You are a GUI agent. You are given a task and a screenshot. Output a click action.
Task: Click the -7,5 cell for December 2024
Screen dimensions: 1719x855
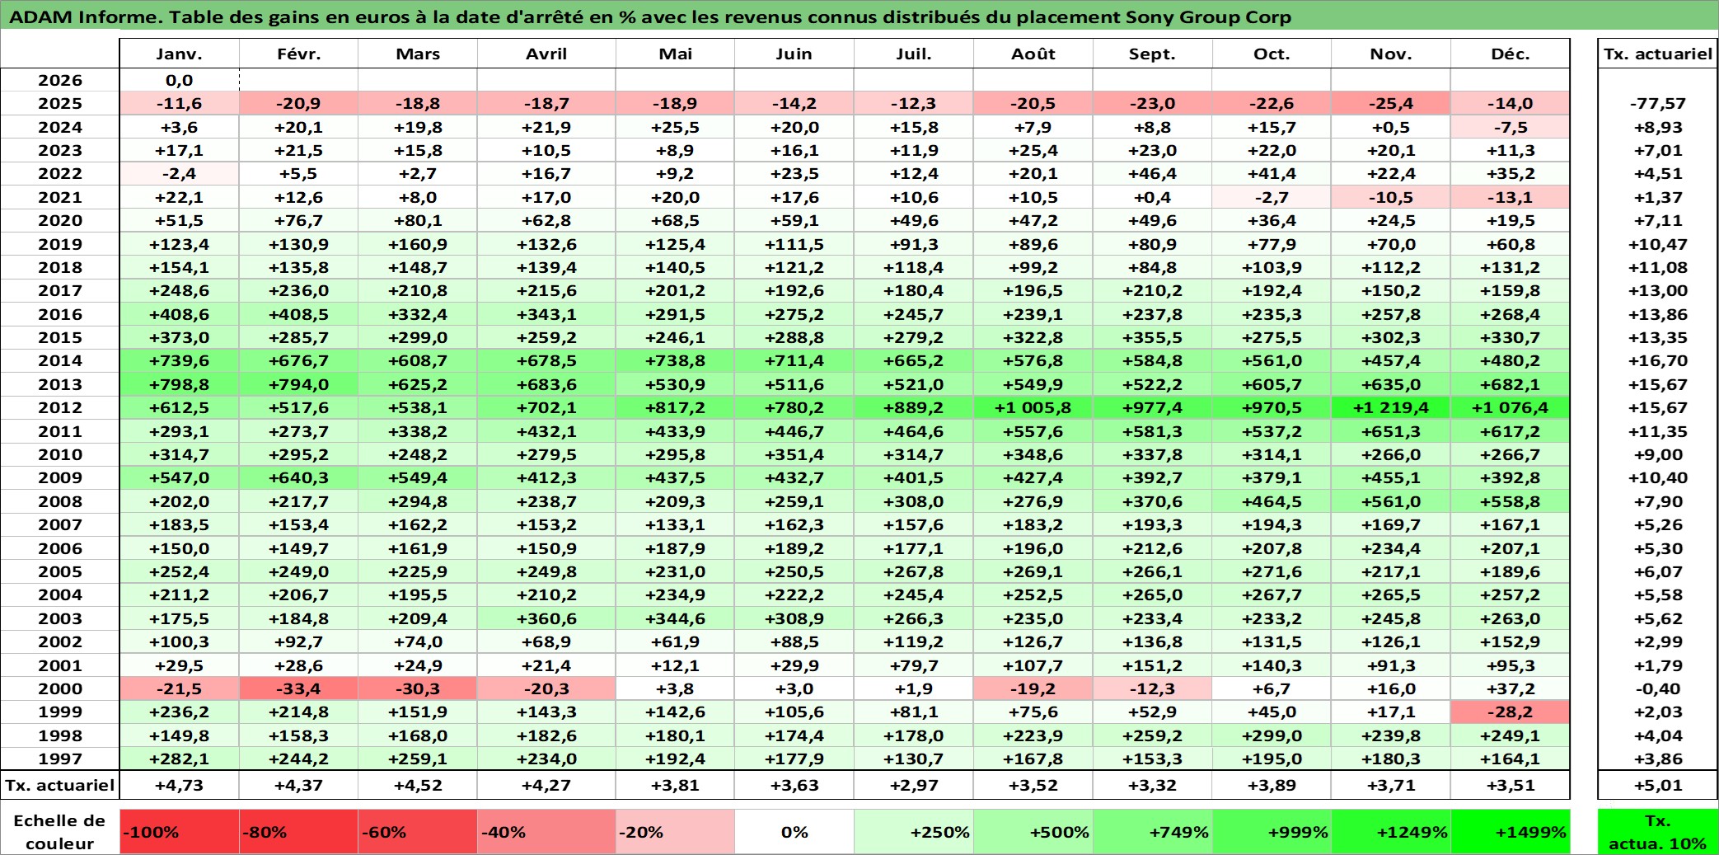(x=1511, y=127)
